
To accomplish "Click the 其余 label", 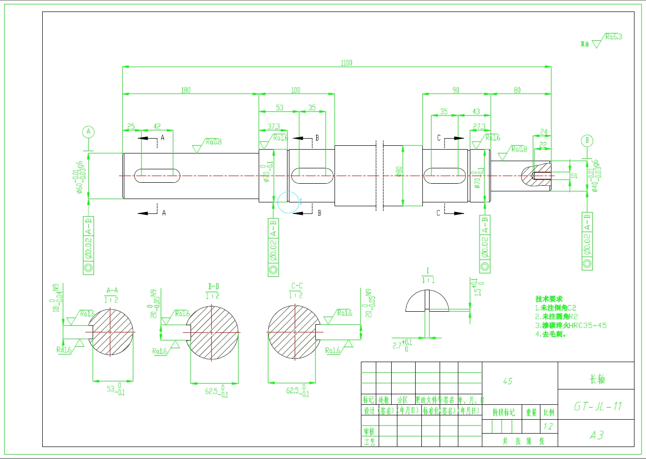I will (585, 44).
